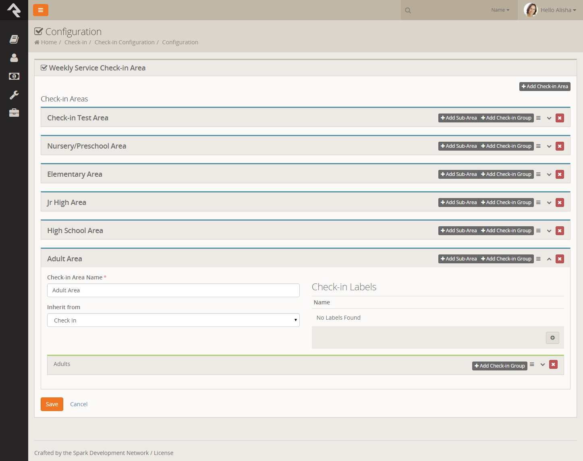Open the book icon in sidebar
Screen dimensions: 583x461
(14, 39)
